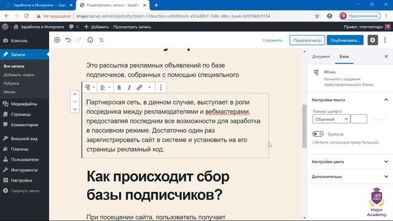Screen dimensions: 393x221
Task: Open block more options menu
Action: (161, 87)
